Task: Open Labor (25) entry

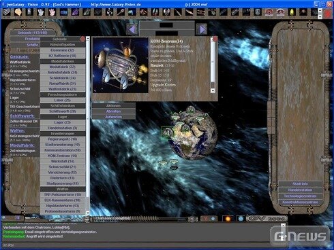Action: click(x=63, y=100)
